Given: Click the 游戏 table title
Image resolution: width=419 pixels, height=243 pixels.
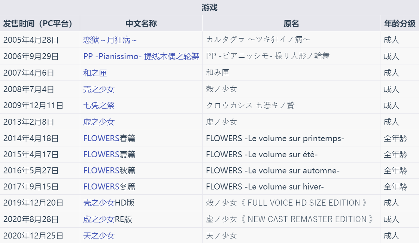Looking at the screenshot, I should [x=209, y=7].
